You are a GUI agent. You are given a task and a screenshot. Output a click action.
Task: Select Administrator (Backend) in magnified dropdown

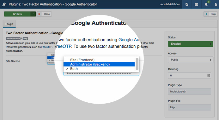[99, 64]
